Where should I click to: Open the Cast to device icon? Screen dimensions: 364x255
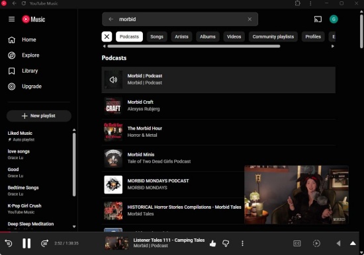click(x=318, y=19)
